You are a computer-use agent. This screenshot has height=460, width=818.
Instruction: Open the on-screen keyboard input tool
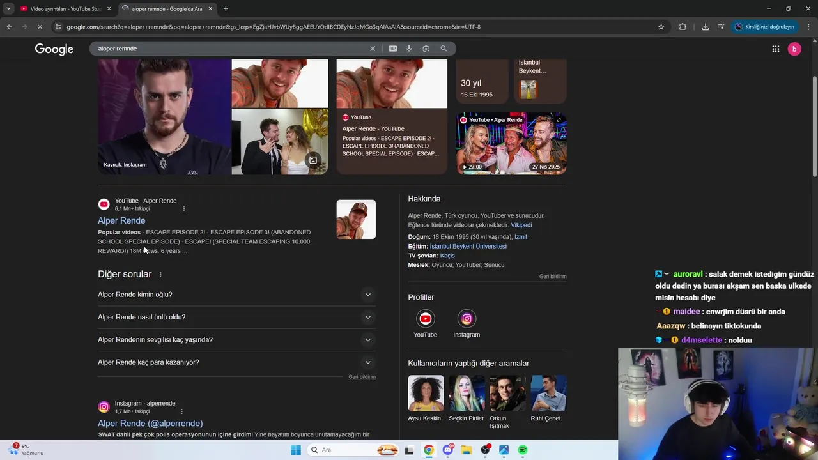point(392,49)
